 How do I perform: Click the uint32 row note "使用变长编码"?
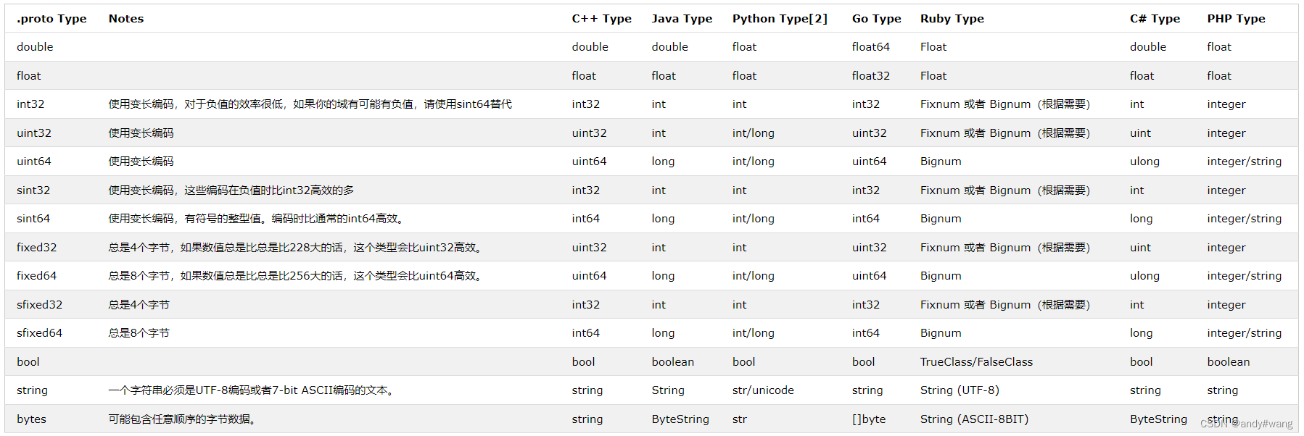[141, 133]
